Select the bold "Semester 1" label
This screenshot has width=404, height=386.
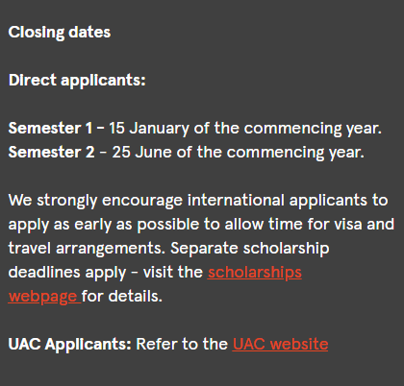coord(50,129)
